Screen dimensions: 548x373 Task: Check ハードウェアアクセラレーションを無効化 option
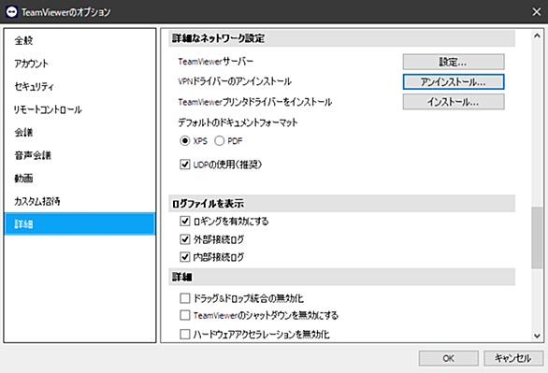tap(184, 335)
